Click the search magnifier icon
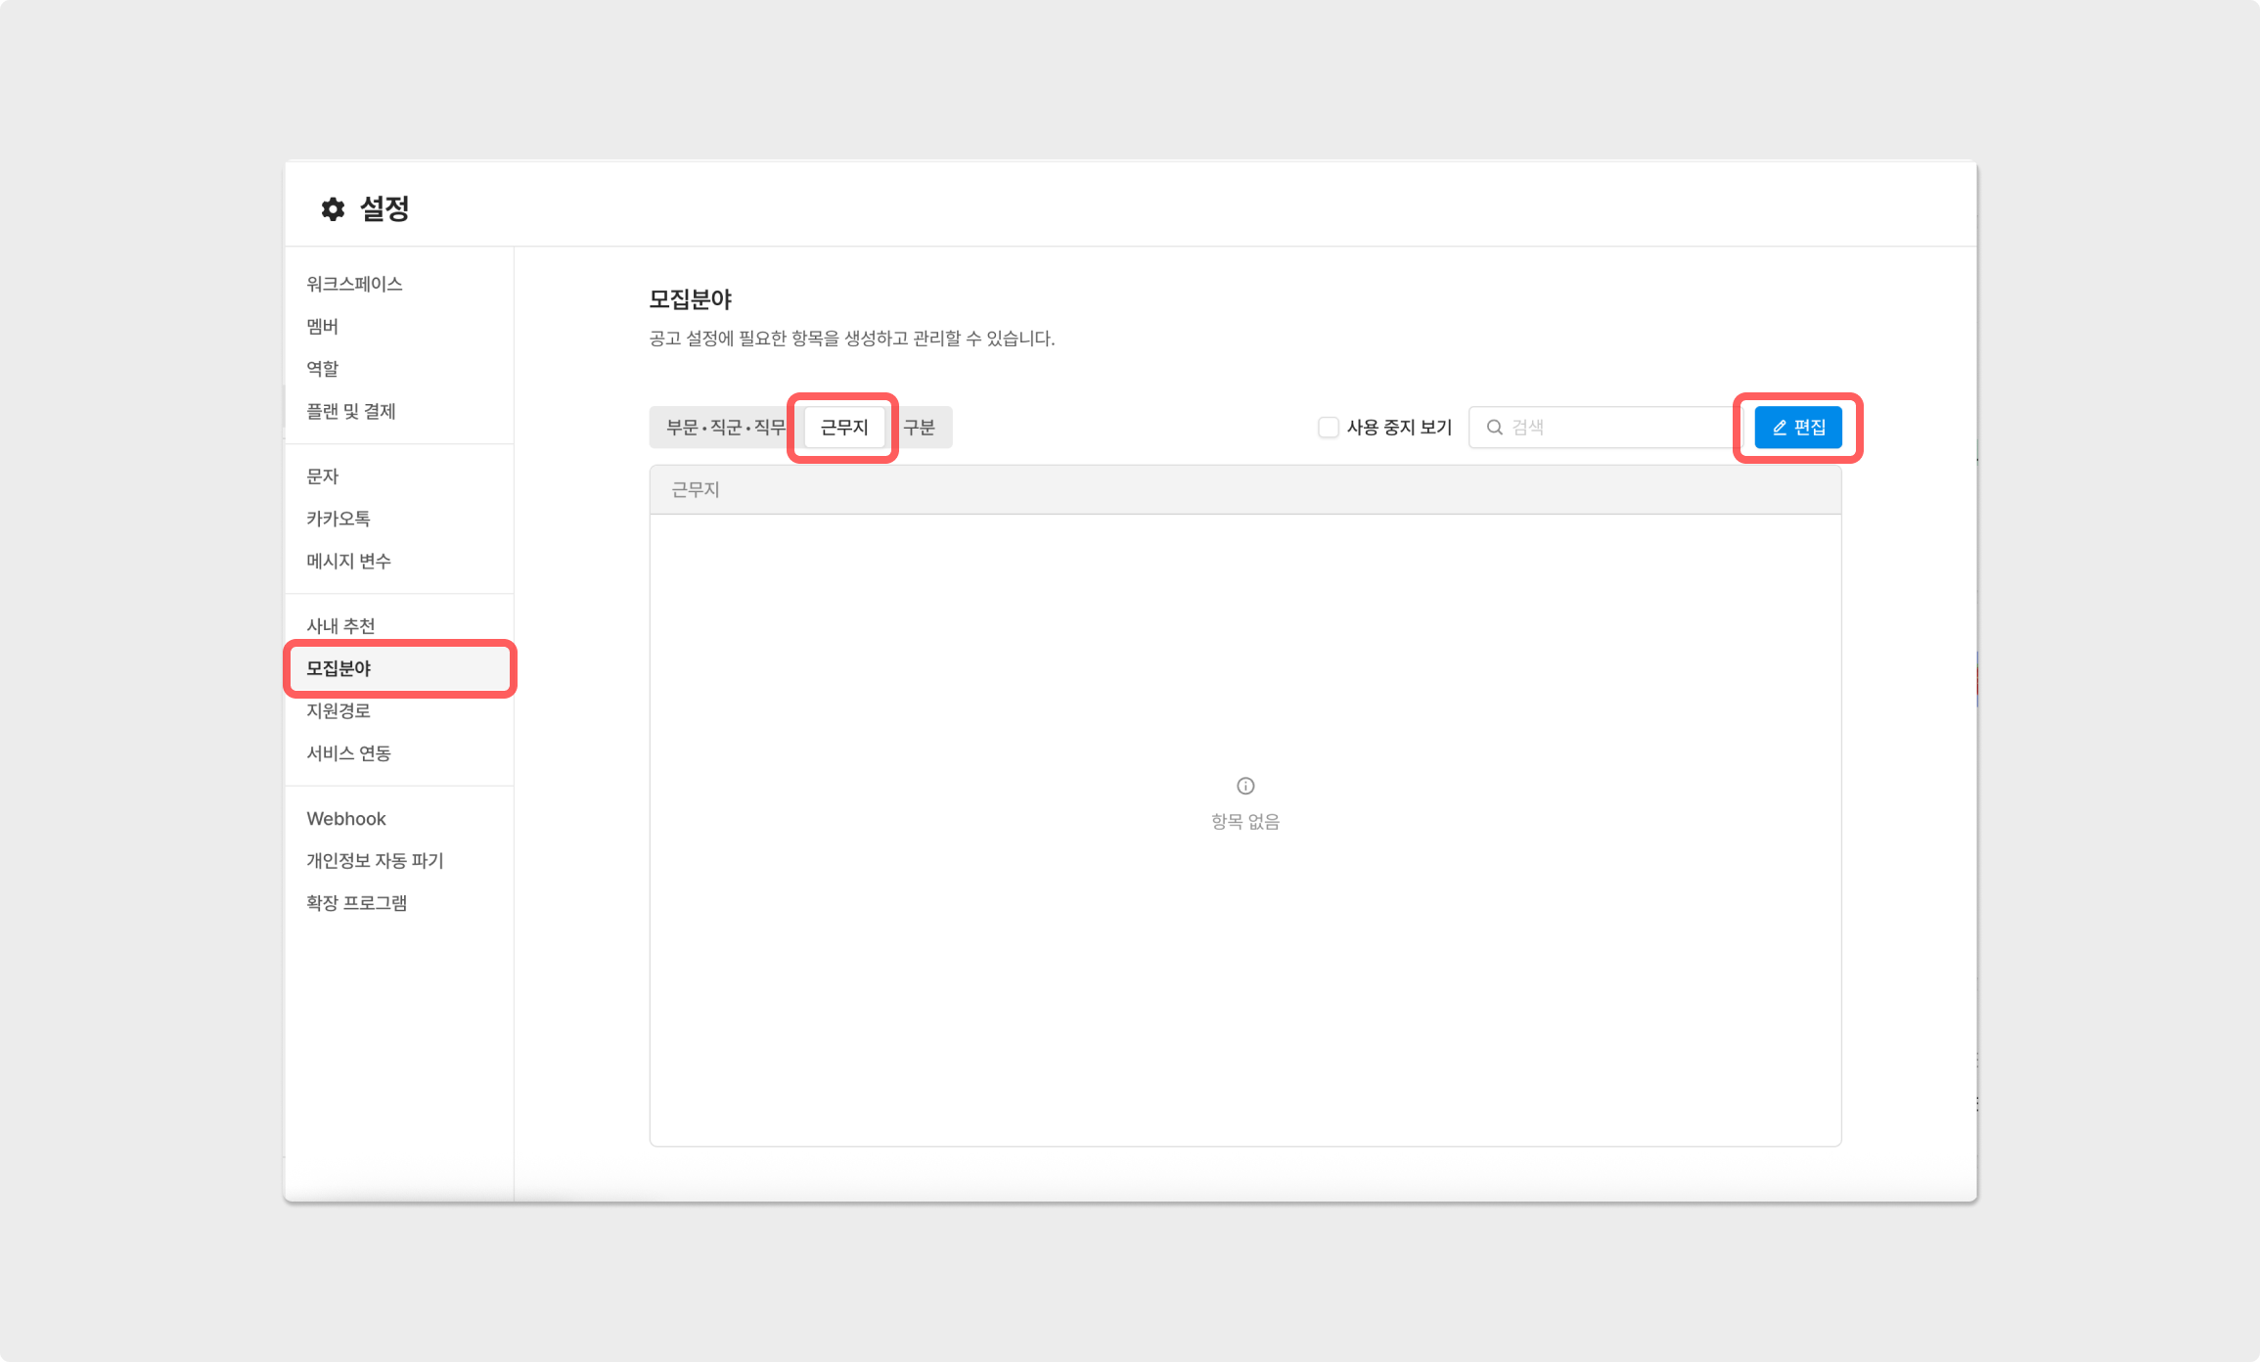This screenshot has height=1362, width=2260. (1494, 428)
